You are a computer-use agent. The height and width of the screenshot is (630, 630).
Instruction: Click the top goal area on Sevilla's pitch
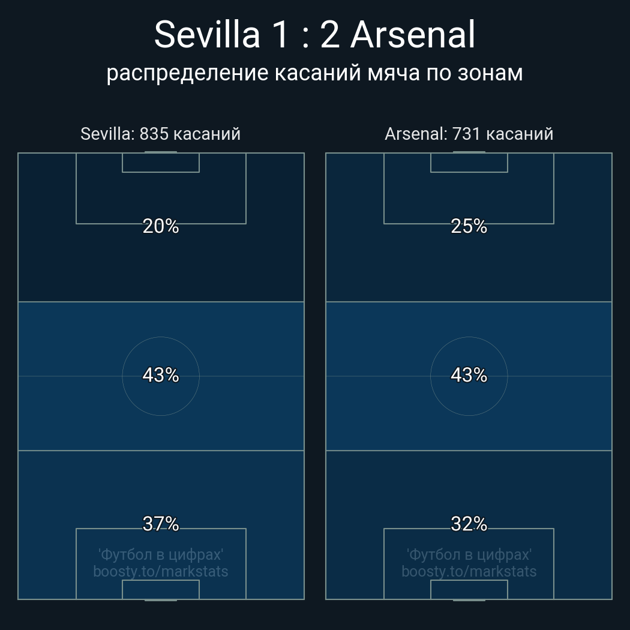coord(161,163)
